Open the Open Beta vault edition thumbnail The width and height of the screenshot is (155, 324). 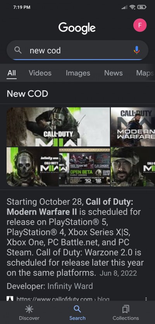tap(84, 167)
